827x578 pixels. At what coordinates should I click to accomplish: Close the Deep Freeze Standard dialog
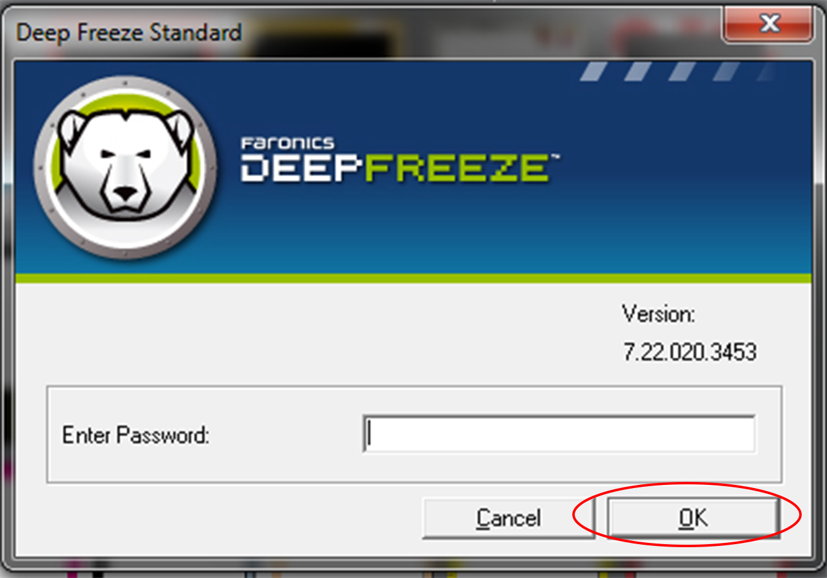[x=769, y=24]
